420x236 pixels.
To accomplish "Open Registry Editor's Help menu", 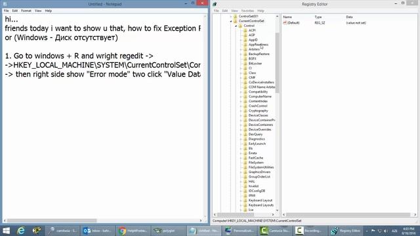I will click(261, 10).
